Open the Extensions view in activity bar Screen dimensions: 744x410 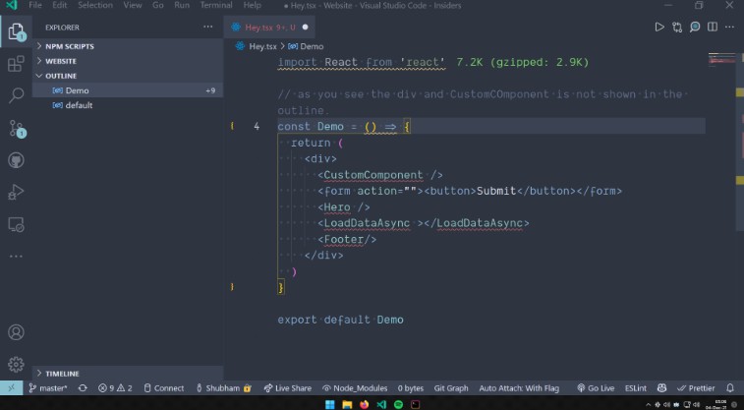(x=16, y=64)
